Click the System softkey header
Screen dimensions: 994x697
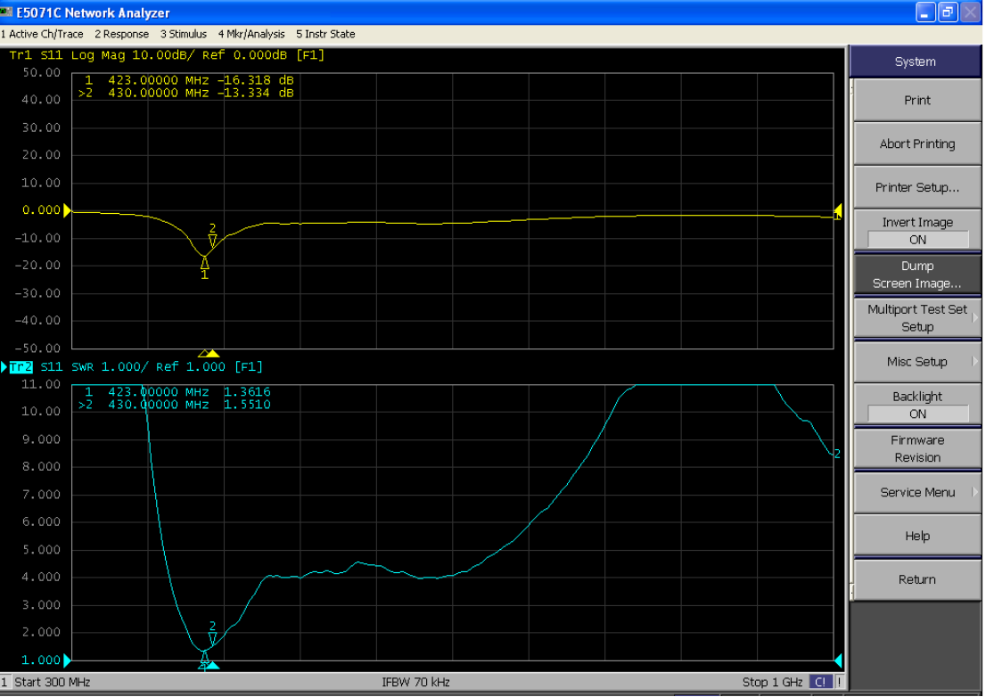click(x=916, y=62)
